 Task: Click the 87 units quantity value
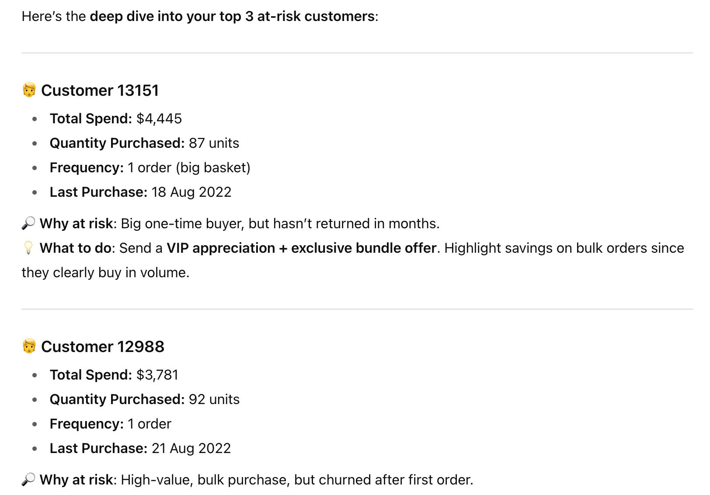coord(214,143)
